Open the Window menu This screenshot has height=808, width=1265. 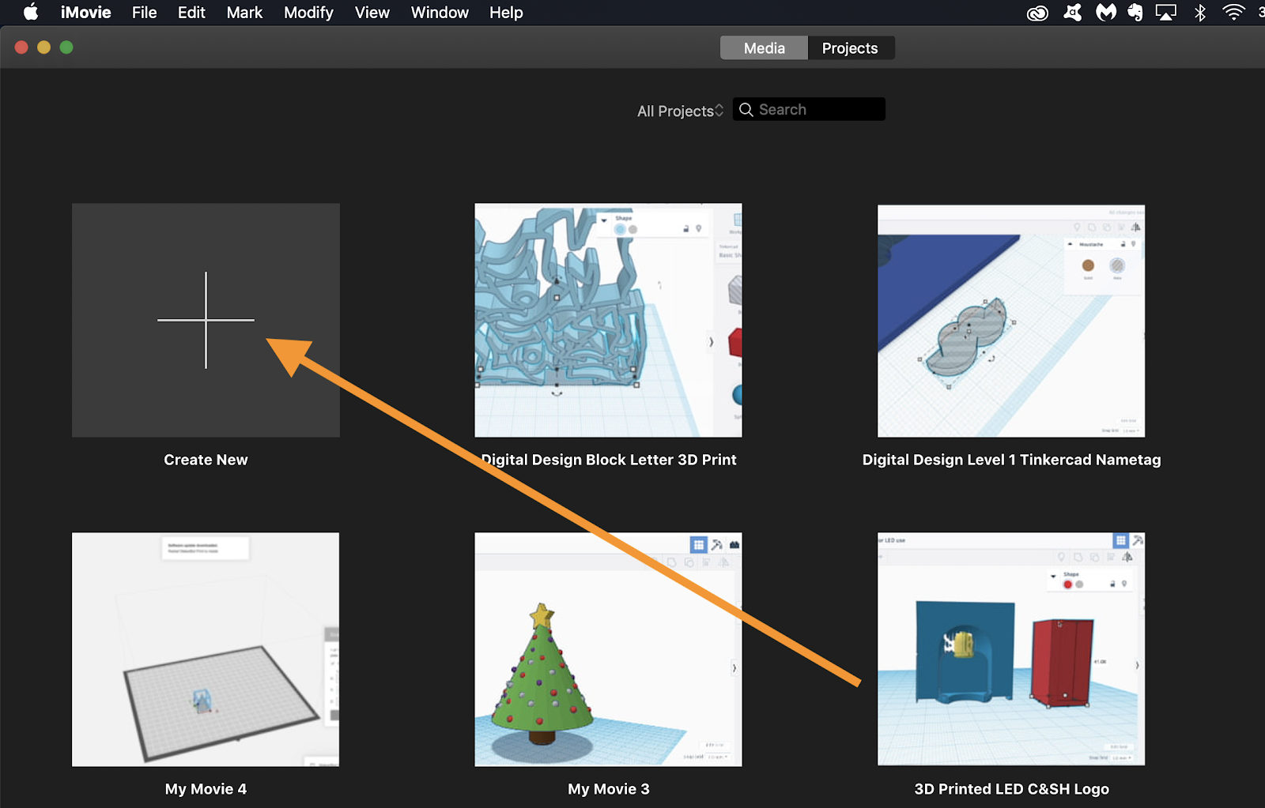coord(440,13)
